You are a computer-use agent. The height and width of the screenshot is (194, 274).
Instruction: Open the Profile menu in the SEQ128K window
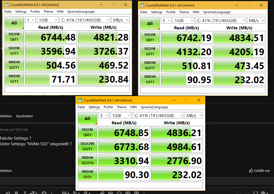108,107
